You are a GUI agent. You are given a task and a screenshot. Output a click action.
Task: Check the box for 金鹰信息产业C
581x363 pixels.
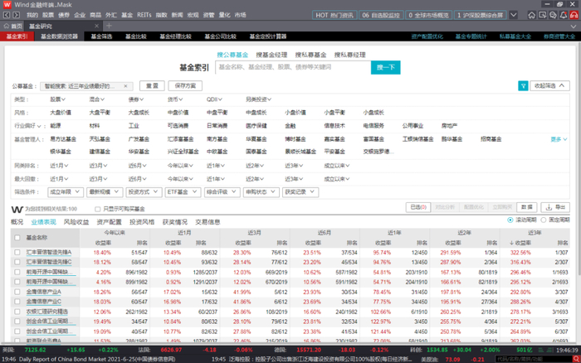[17, 302]
